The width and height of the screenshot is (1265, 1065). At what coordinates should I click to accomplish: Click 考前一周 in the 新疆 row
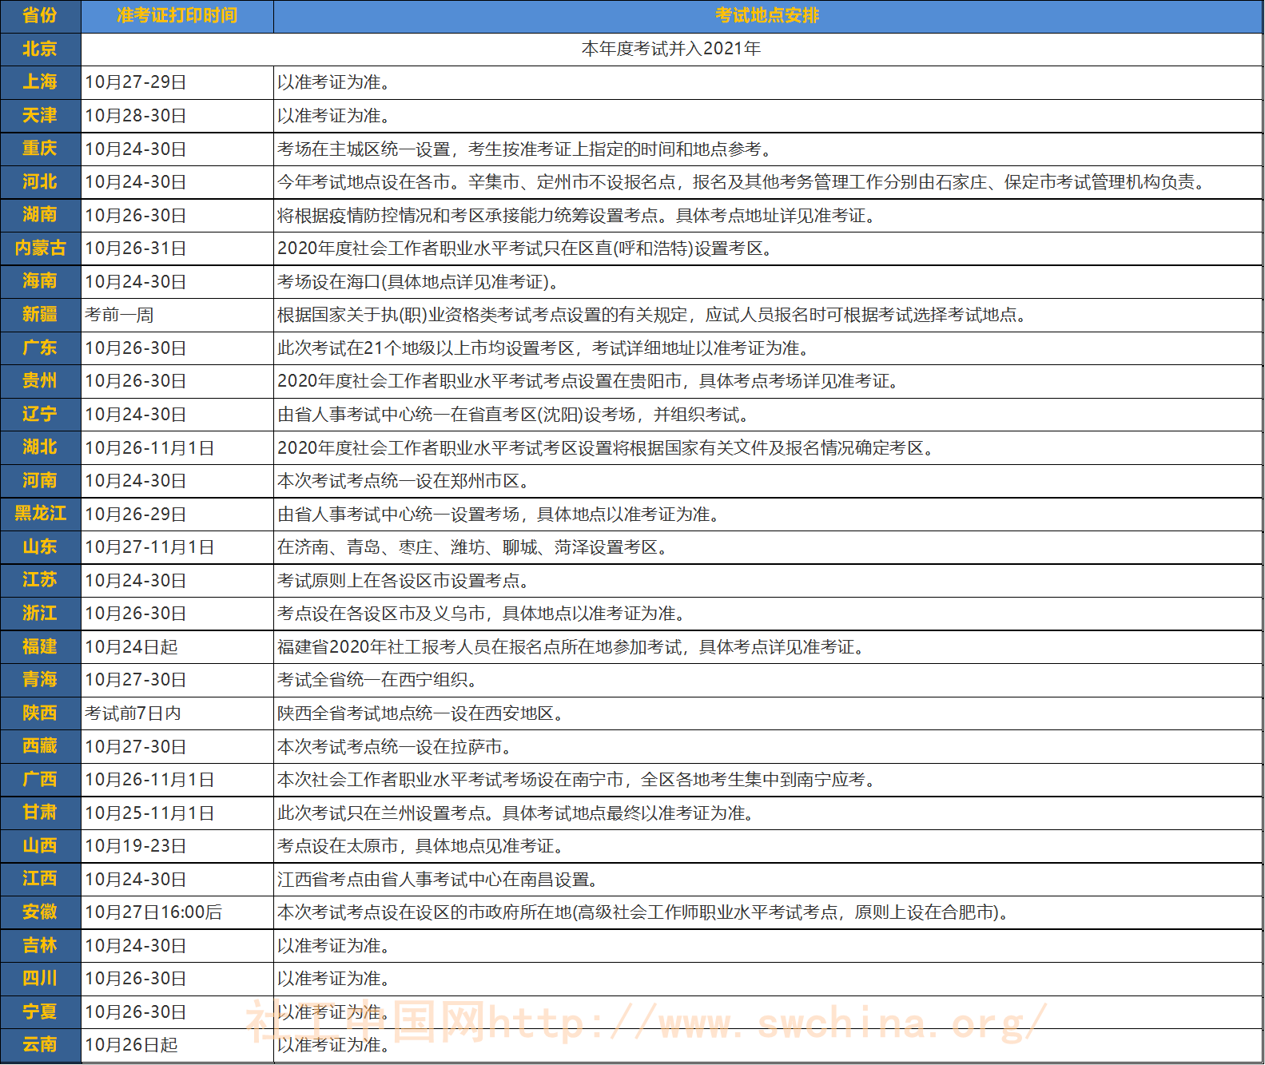(x=119, y=315)
